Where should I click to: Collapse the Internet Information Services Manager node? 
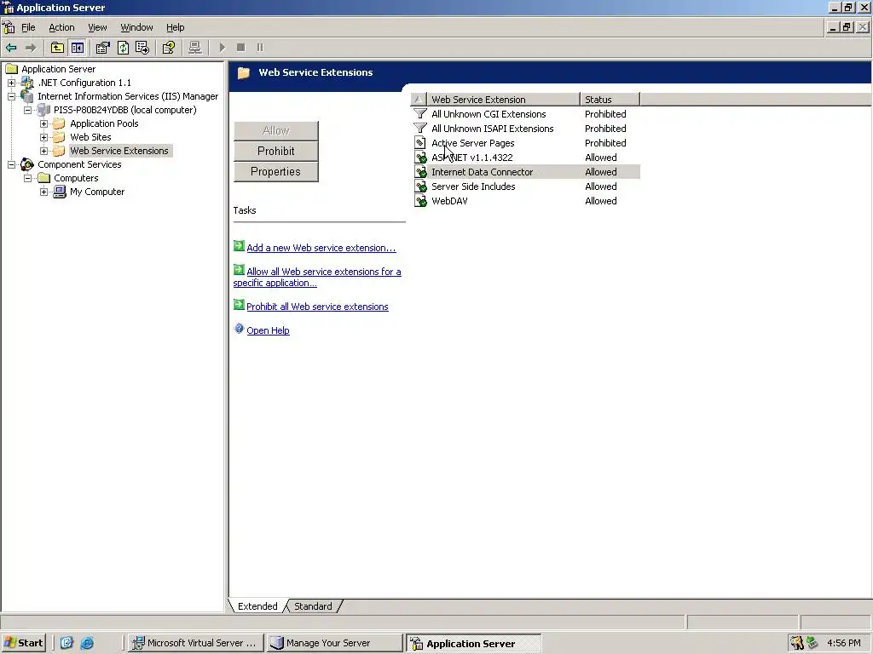[x=11, y=96]
